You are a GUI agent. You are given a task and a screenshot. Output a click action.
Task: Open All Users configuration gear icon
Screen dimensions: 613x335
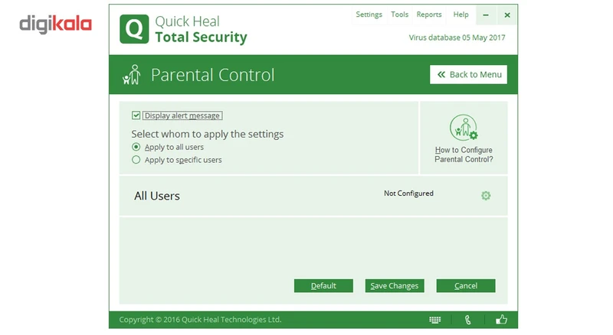click(486, 196)
